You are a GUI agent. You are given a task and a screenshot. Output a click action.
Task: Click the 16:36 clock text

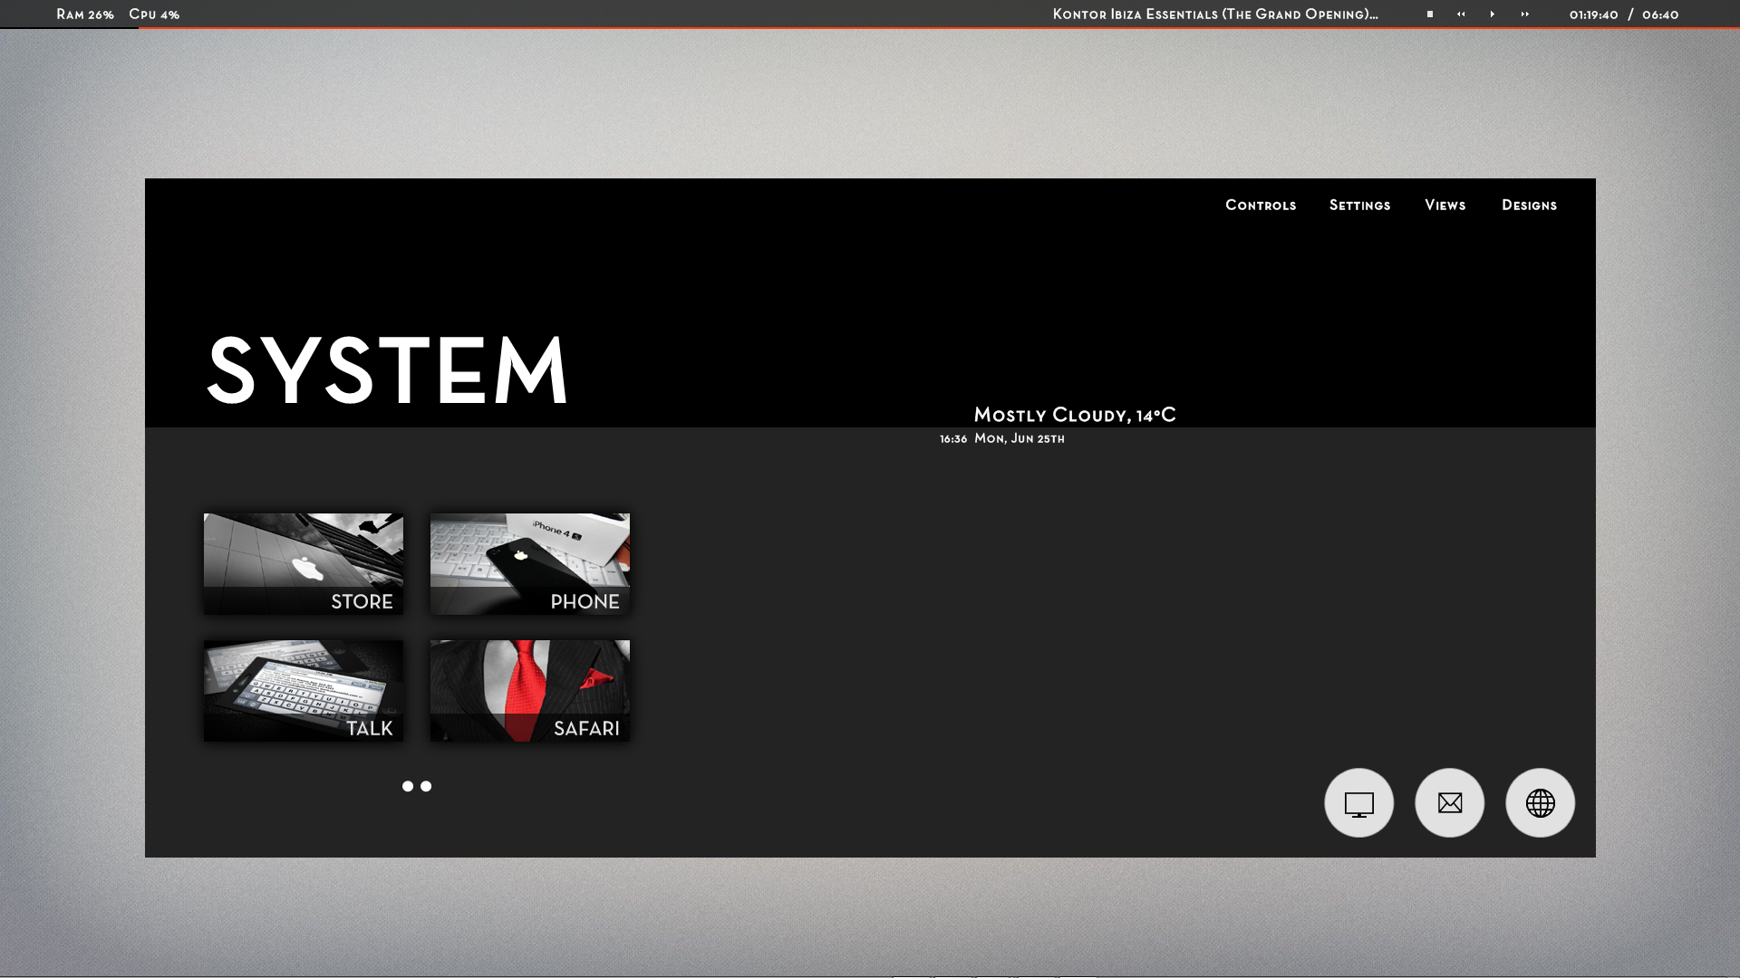pyautogui.click(x=953, y=439)
